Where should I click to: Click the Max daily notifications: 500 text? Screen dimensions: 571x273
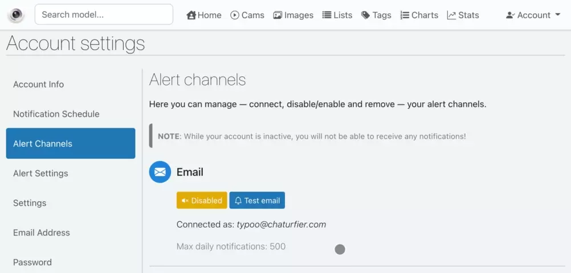[x=231, y=246]
